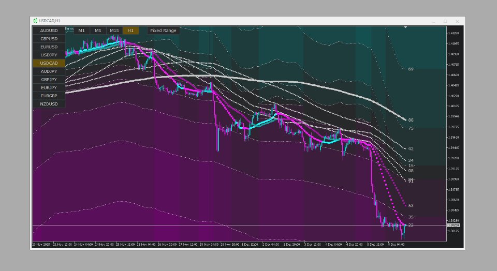Open the EURUSD pair

tap(49, 47)
